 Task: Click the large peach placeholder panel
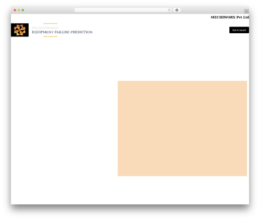(183, 128)
